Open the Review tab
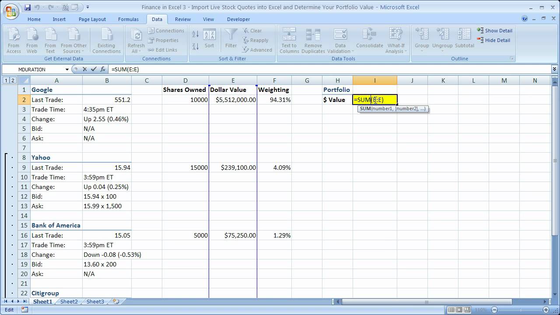The height and width of the screenshot is (315, 560). point(183,19)
